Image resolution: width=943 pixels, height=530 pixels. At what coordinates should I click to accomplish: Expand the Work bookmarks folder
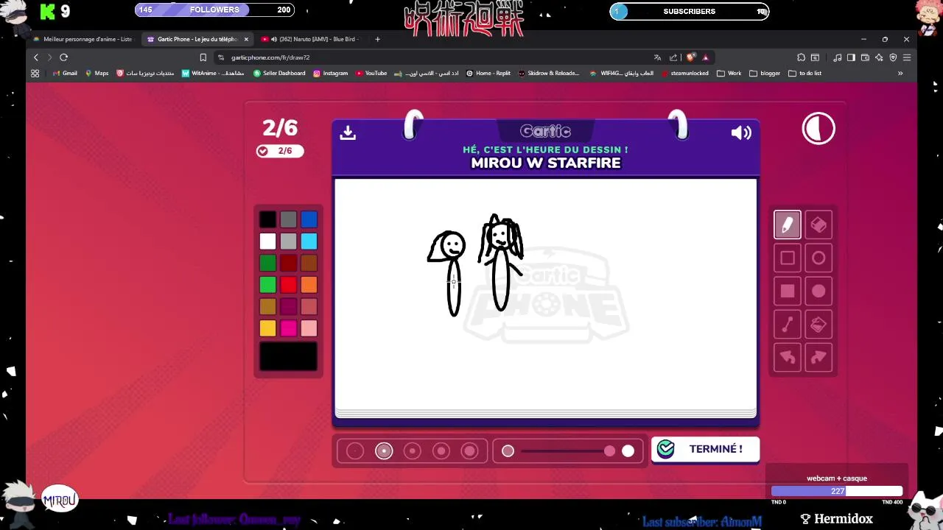(728, 74)
